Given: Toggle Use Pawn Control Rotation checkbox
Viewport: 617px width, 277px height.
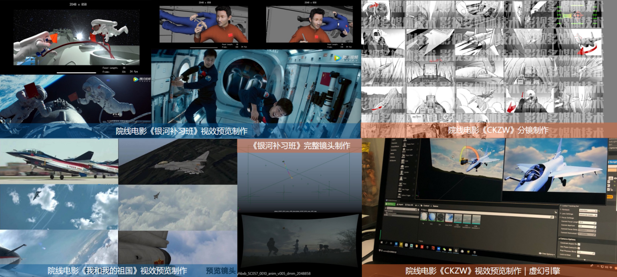Looking at the screenshot, I should (x=579, y=248).
